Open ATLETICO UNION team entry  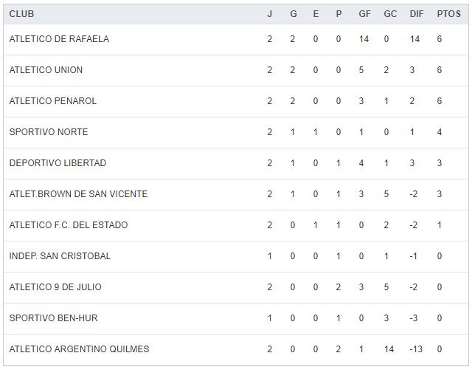tap(46, 70)
